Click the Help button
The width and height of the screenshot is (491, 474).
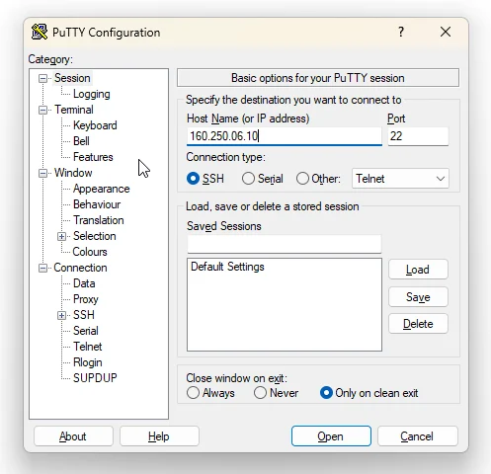coord(159,436)
